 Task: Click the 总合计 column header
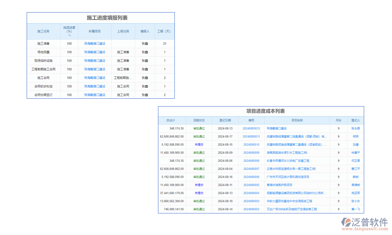point(171,121)
